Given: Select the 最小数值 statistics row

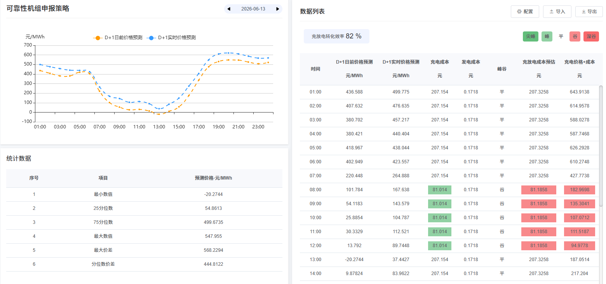Looking at the screenshot, I should pyautogui.click(x=144, y=194).
